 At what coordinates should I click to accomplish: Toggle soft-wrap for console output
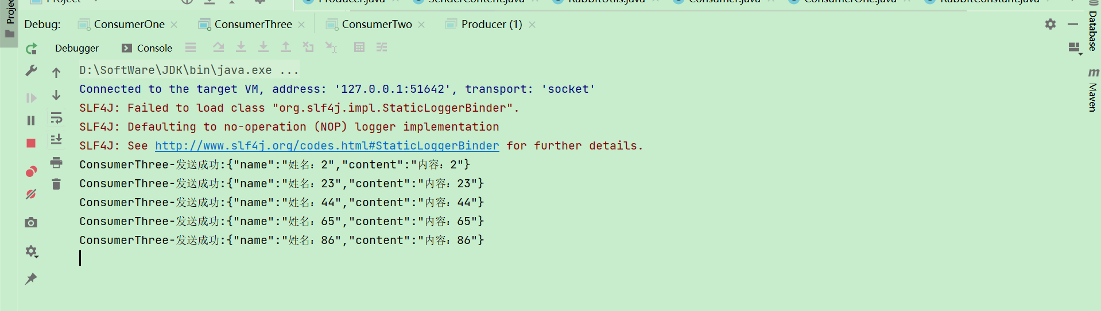coord(56,118)
